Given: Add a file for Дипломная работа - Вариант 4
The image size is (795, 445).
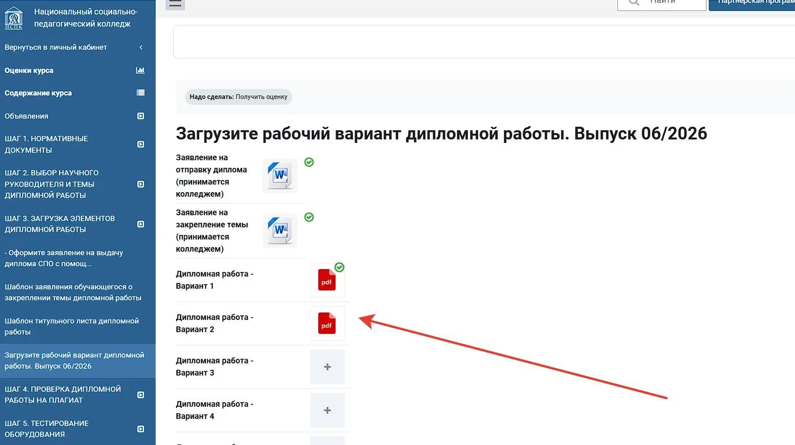Looking at the screenshot, I should point(327,410).
